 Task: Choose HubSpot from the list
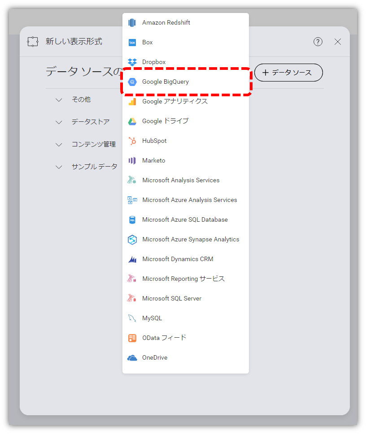186,141
